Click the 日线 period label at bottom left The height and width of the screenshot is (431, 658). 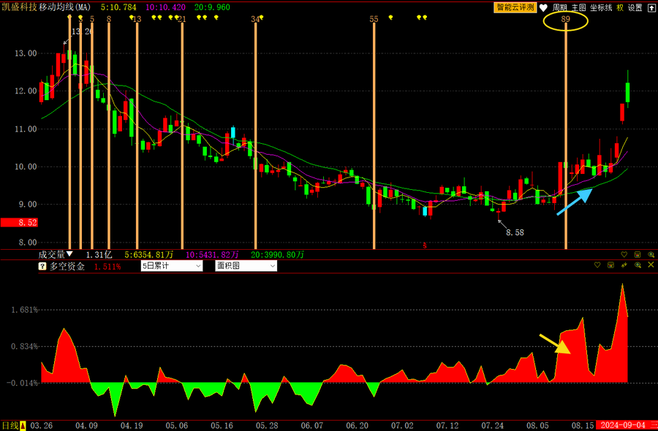[10, 425]
